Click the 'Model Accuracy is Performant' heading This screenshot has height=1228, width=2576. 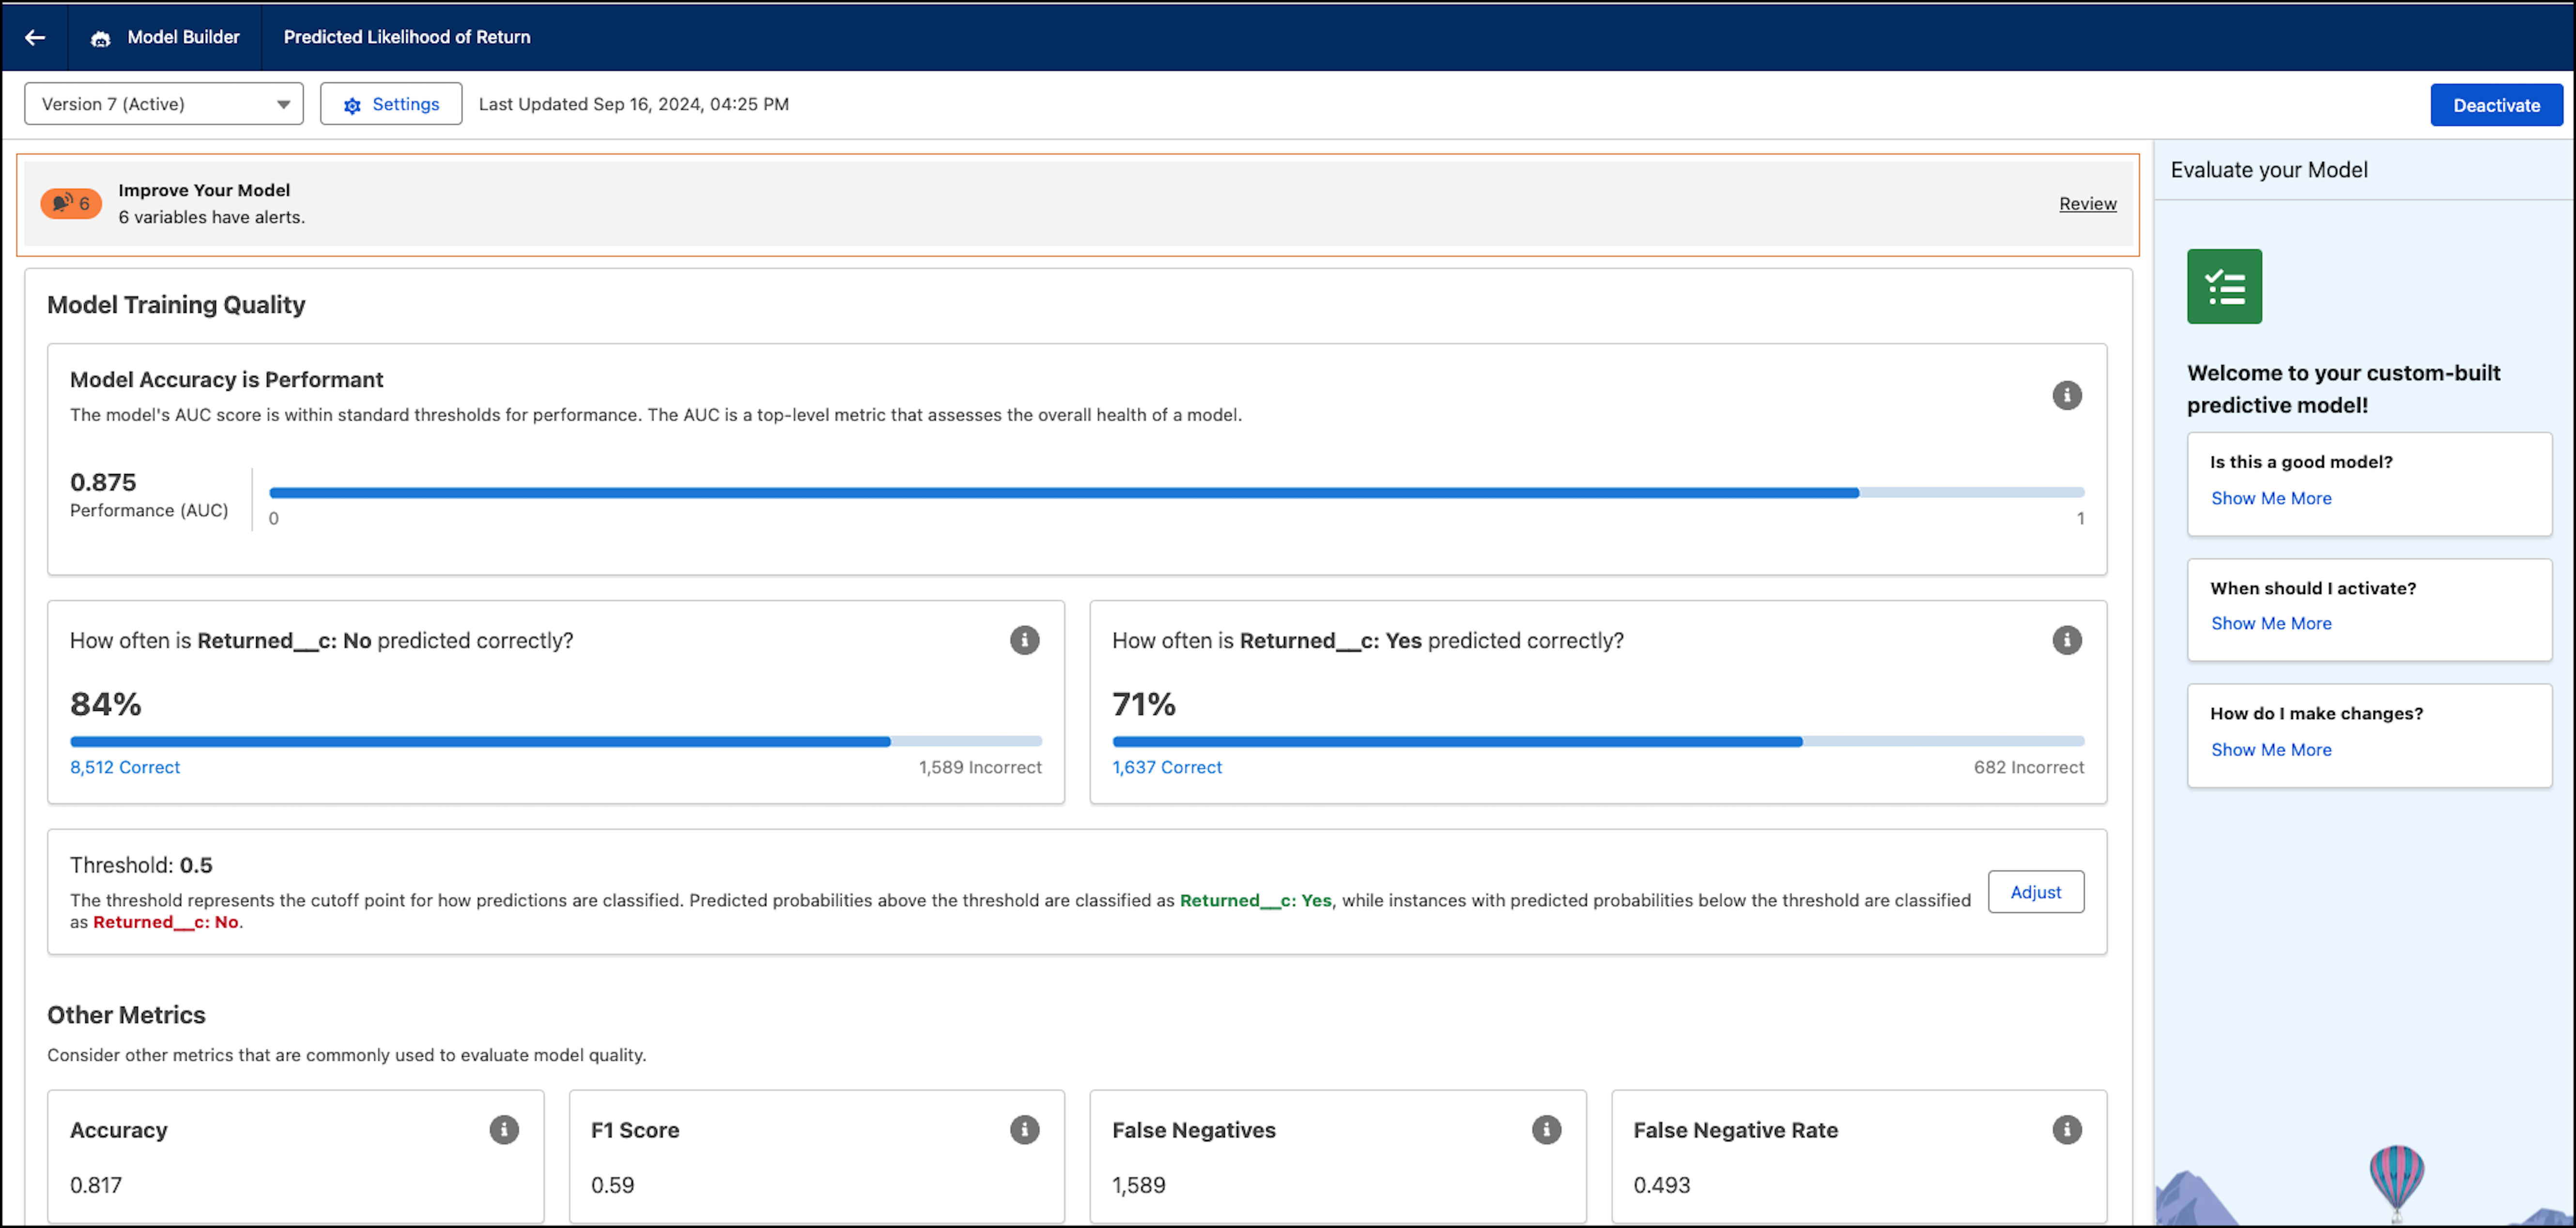[x=226, y=380]
